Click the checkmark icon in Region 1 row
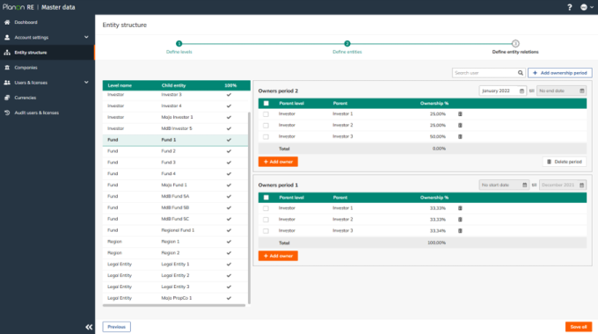The height and width of the screenshot is (334, 598). [229, 242]
